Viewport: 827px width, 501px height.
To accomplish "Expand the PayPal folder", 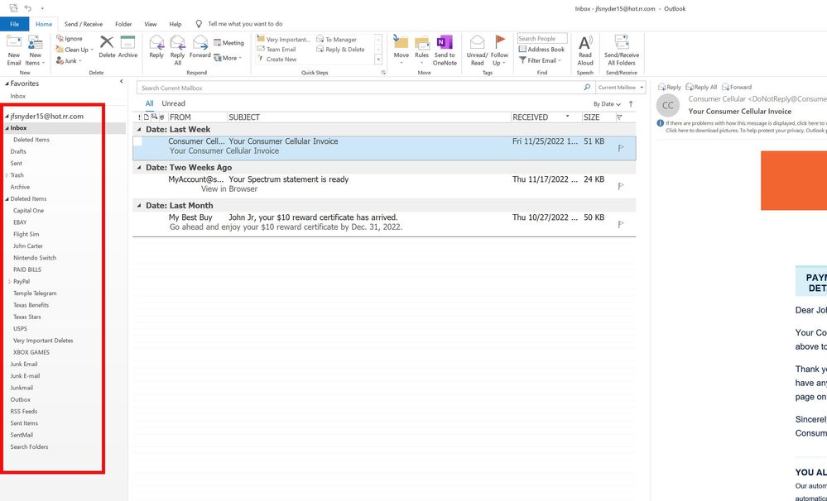I will pyautogui.click(x=9, y=281).
